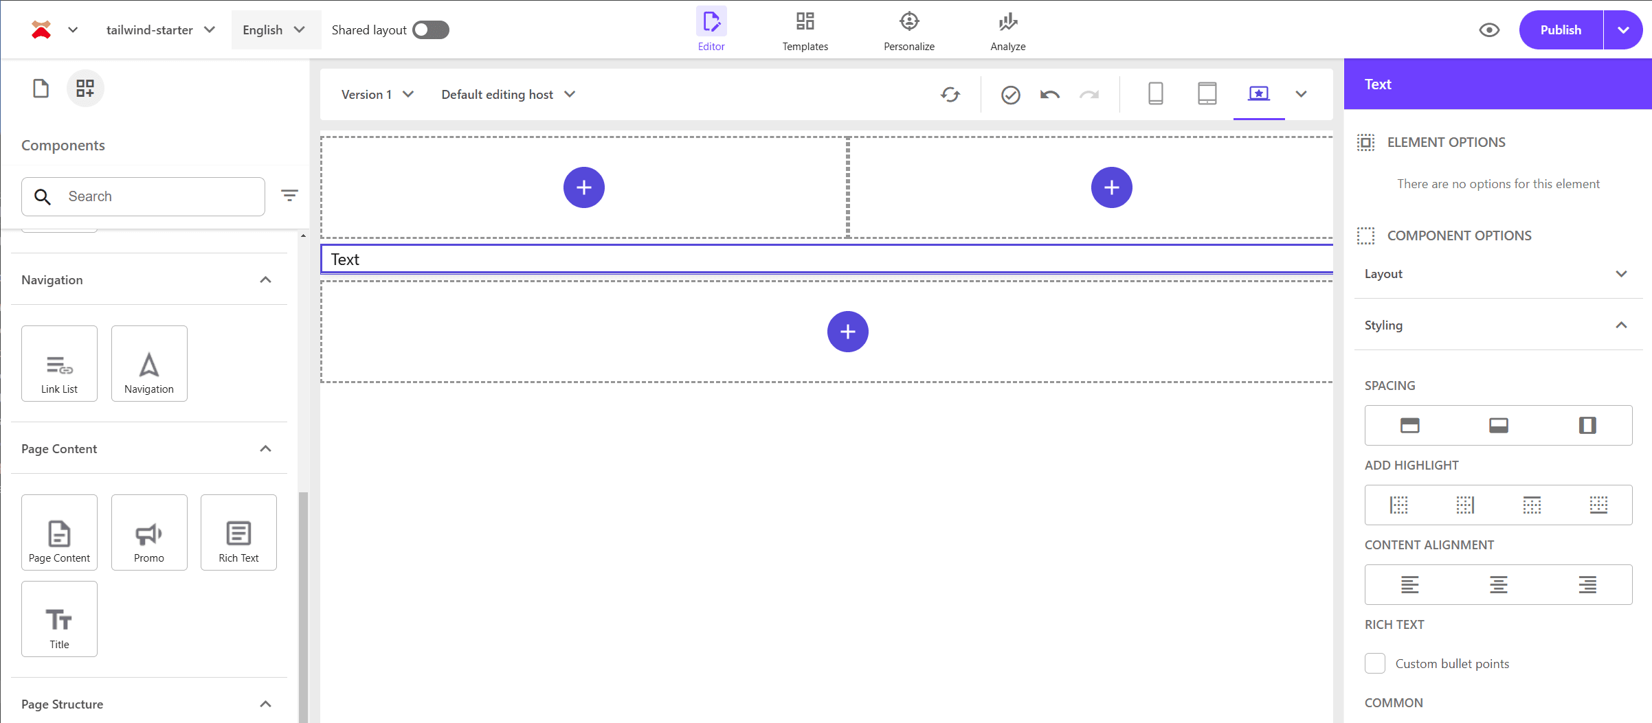Collapse the Navigation component group

click(x=265, y=280)
